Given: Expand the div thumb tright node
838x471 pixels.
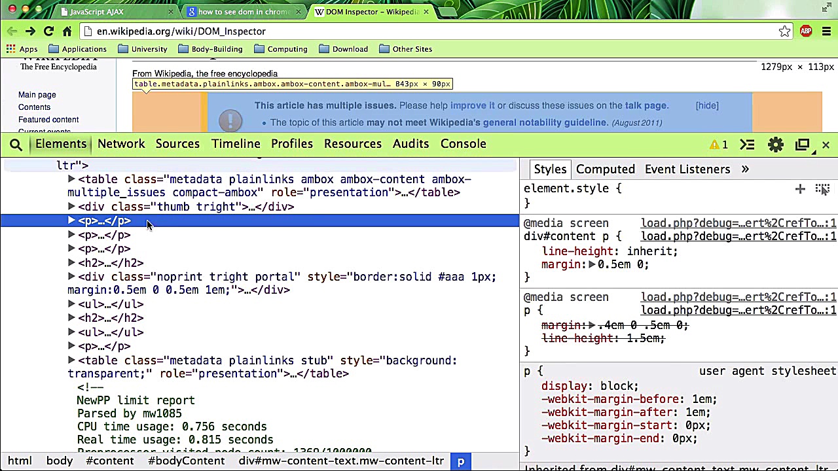Looking at the screenshot, I should (71, 207).
